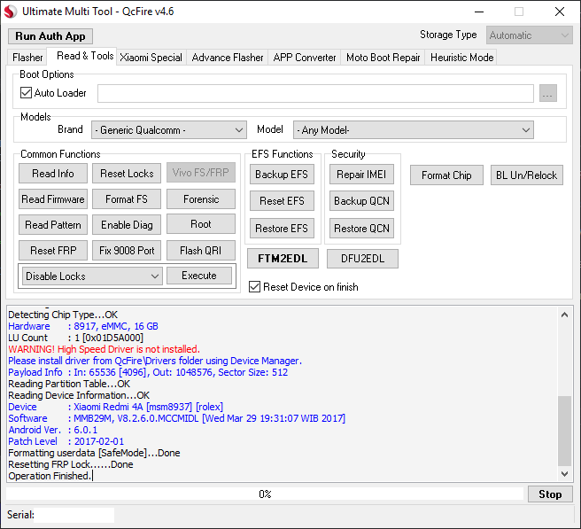Expand the Model dropdown

pos(413,130)
